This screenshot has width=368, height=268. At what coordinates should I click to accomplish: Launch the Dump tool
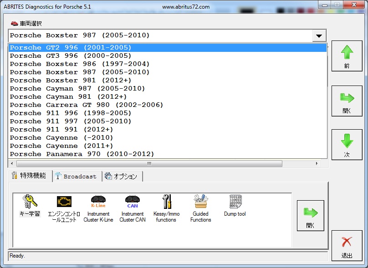235,206
